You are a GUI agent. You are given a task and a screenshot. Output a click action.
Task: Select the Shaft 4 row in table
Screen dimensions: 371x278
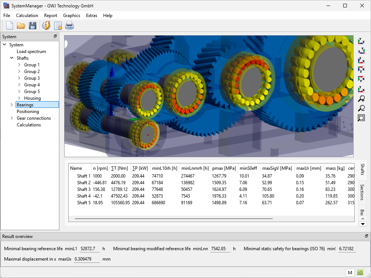[x=83, y=196]
